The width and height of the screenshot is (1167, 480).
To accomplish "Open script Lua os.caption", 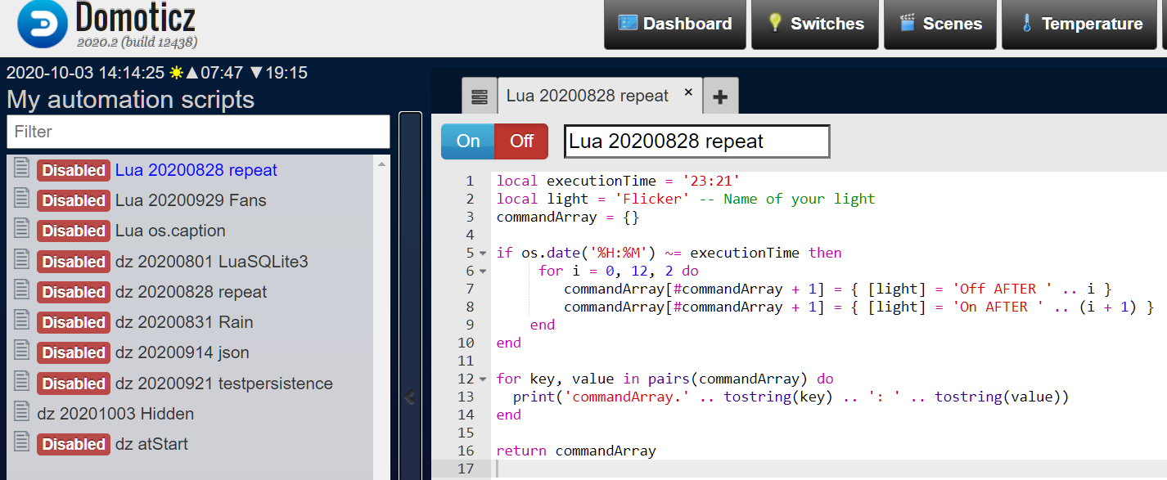I will coord(170,231).
